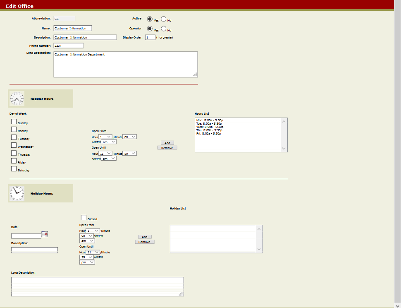Set Operator to No
The width and height of the screenshot is (401, 308).
point(164,29)
